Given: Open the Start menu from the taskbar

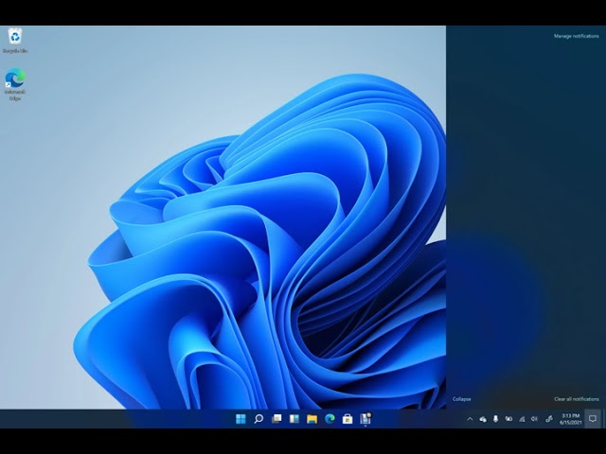Looking at the screenshot, I should tap(241, 419).
